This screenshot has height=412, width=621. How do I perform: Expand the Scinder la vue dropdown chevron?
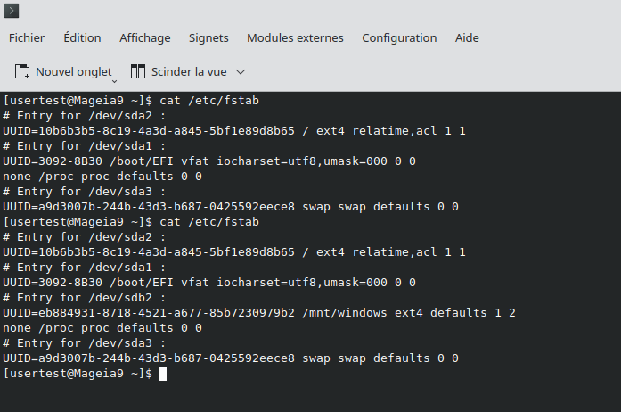(241, 72)
